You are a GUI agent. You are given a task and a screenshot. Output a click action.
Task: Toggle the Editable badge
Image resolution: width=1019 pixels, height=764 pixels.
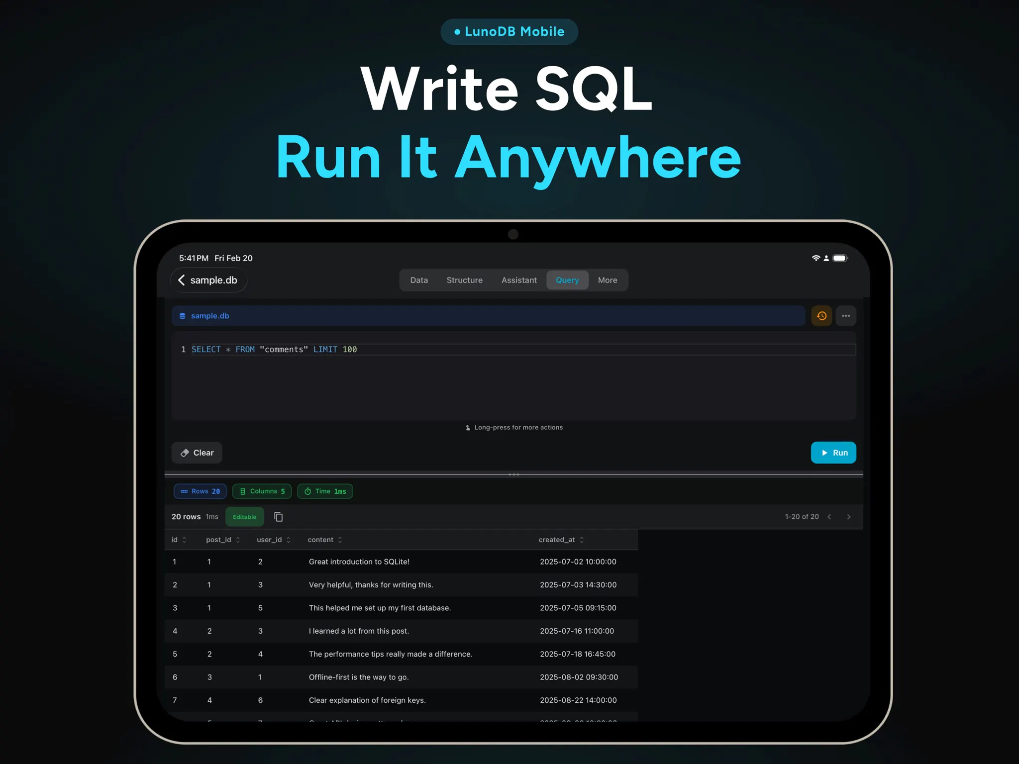click(x=245, y=517)
